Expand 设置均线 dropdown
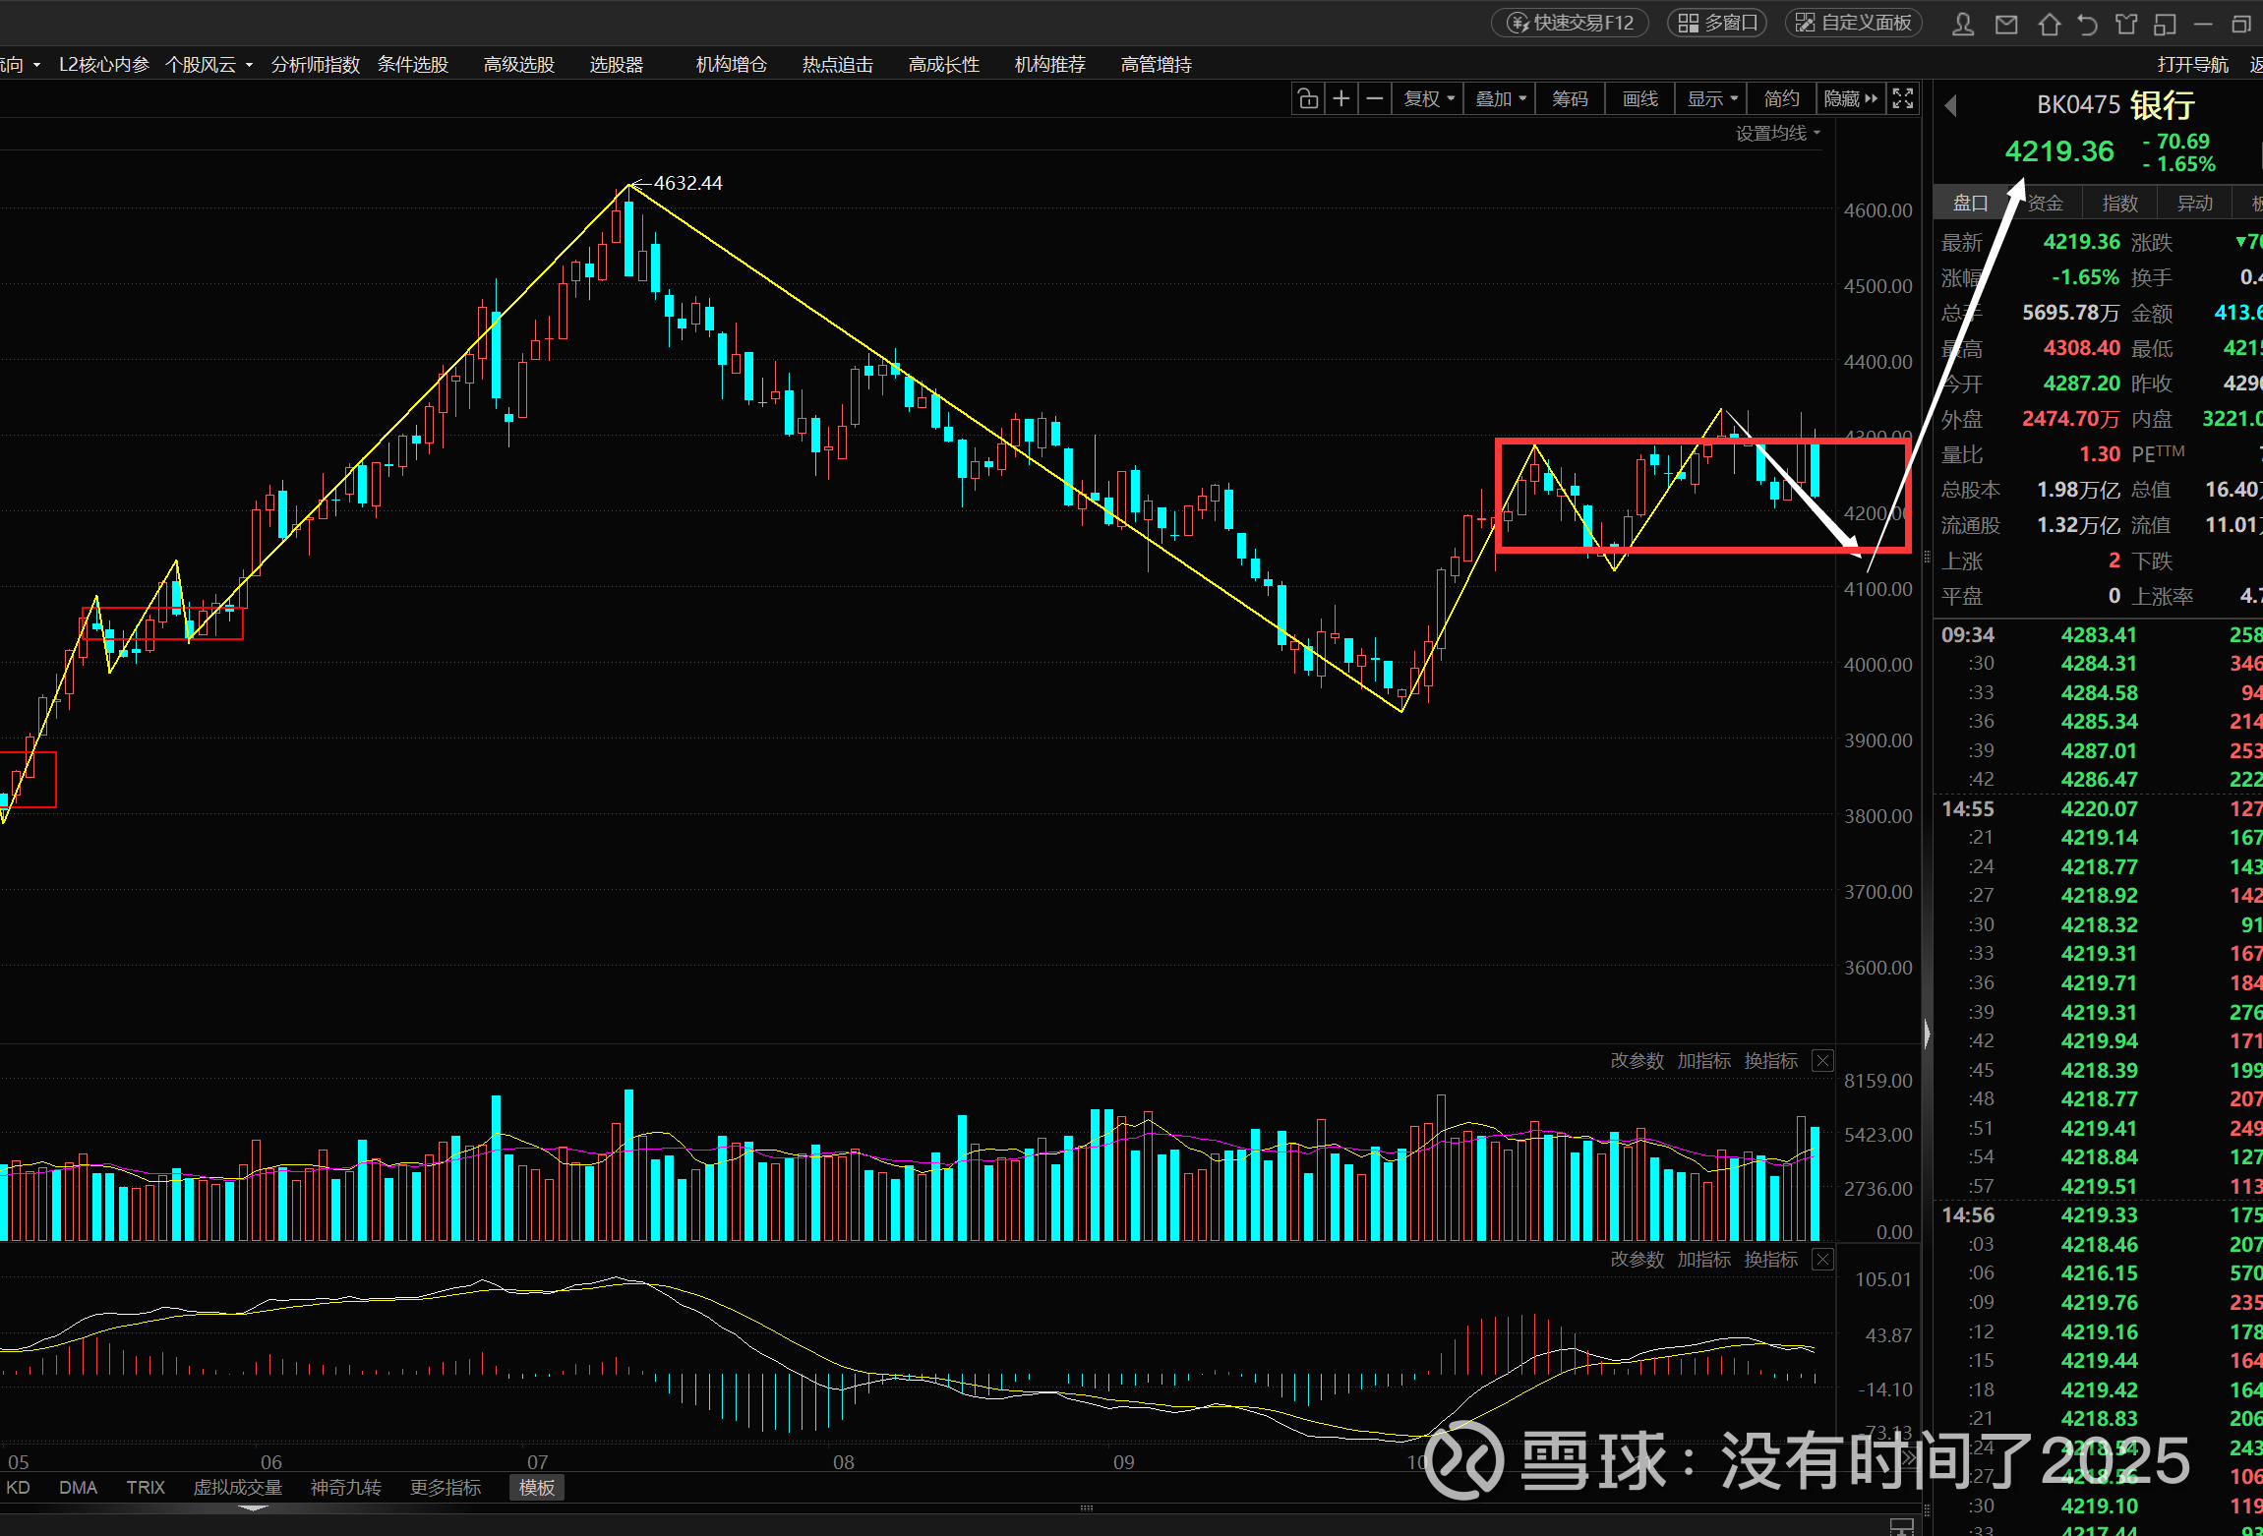 pos(1777,133)
